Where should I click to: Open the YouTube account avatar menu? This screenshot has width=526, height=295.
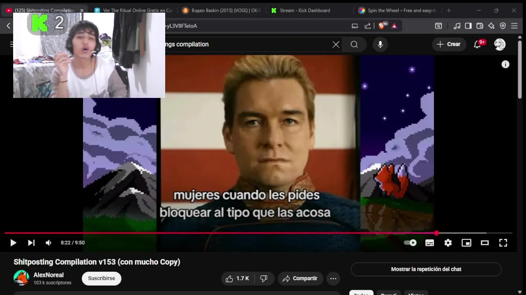(500, 44)
